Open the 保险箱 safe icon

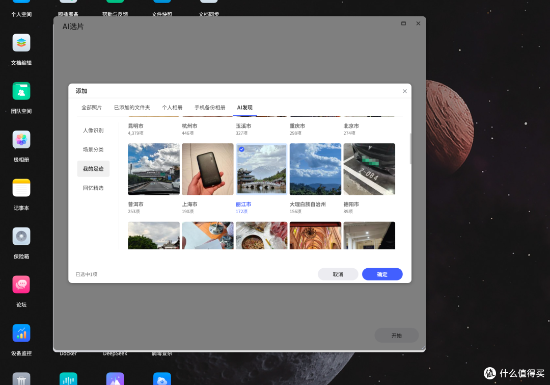coord(21,237)
